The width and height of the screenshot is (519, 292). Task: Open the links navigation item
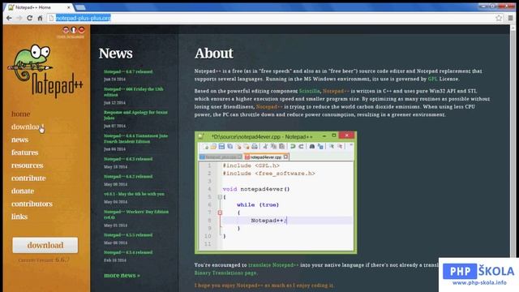tap(19, 217)
